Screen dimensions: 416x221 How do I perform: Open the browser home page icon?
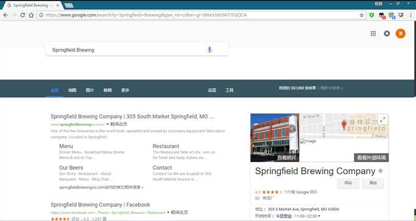coord(31,15)
